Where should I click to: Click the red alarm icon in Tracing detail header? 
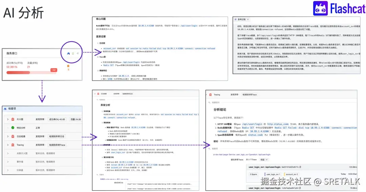click(210, 95)
